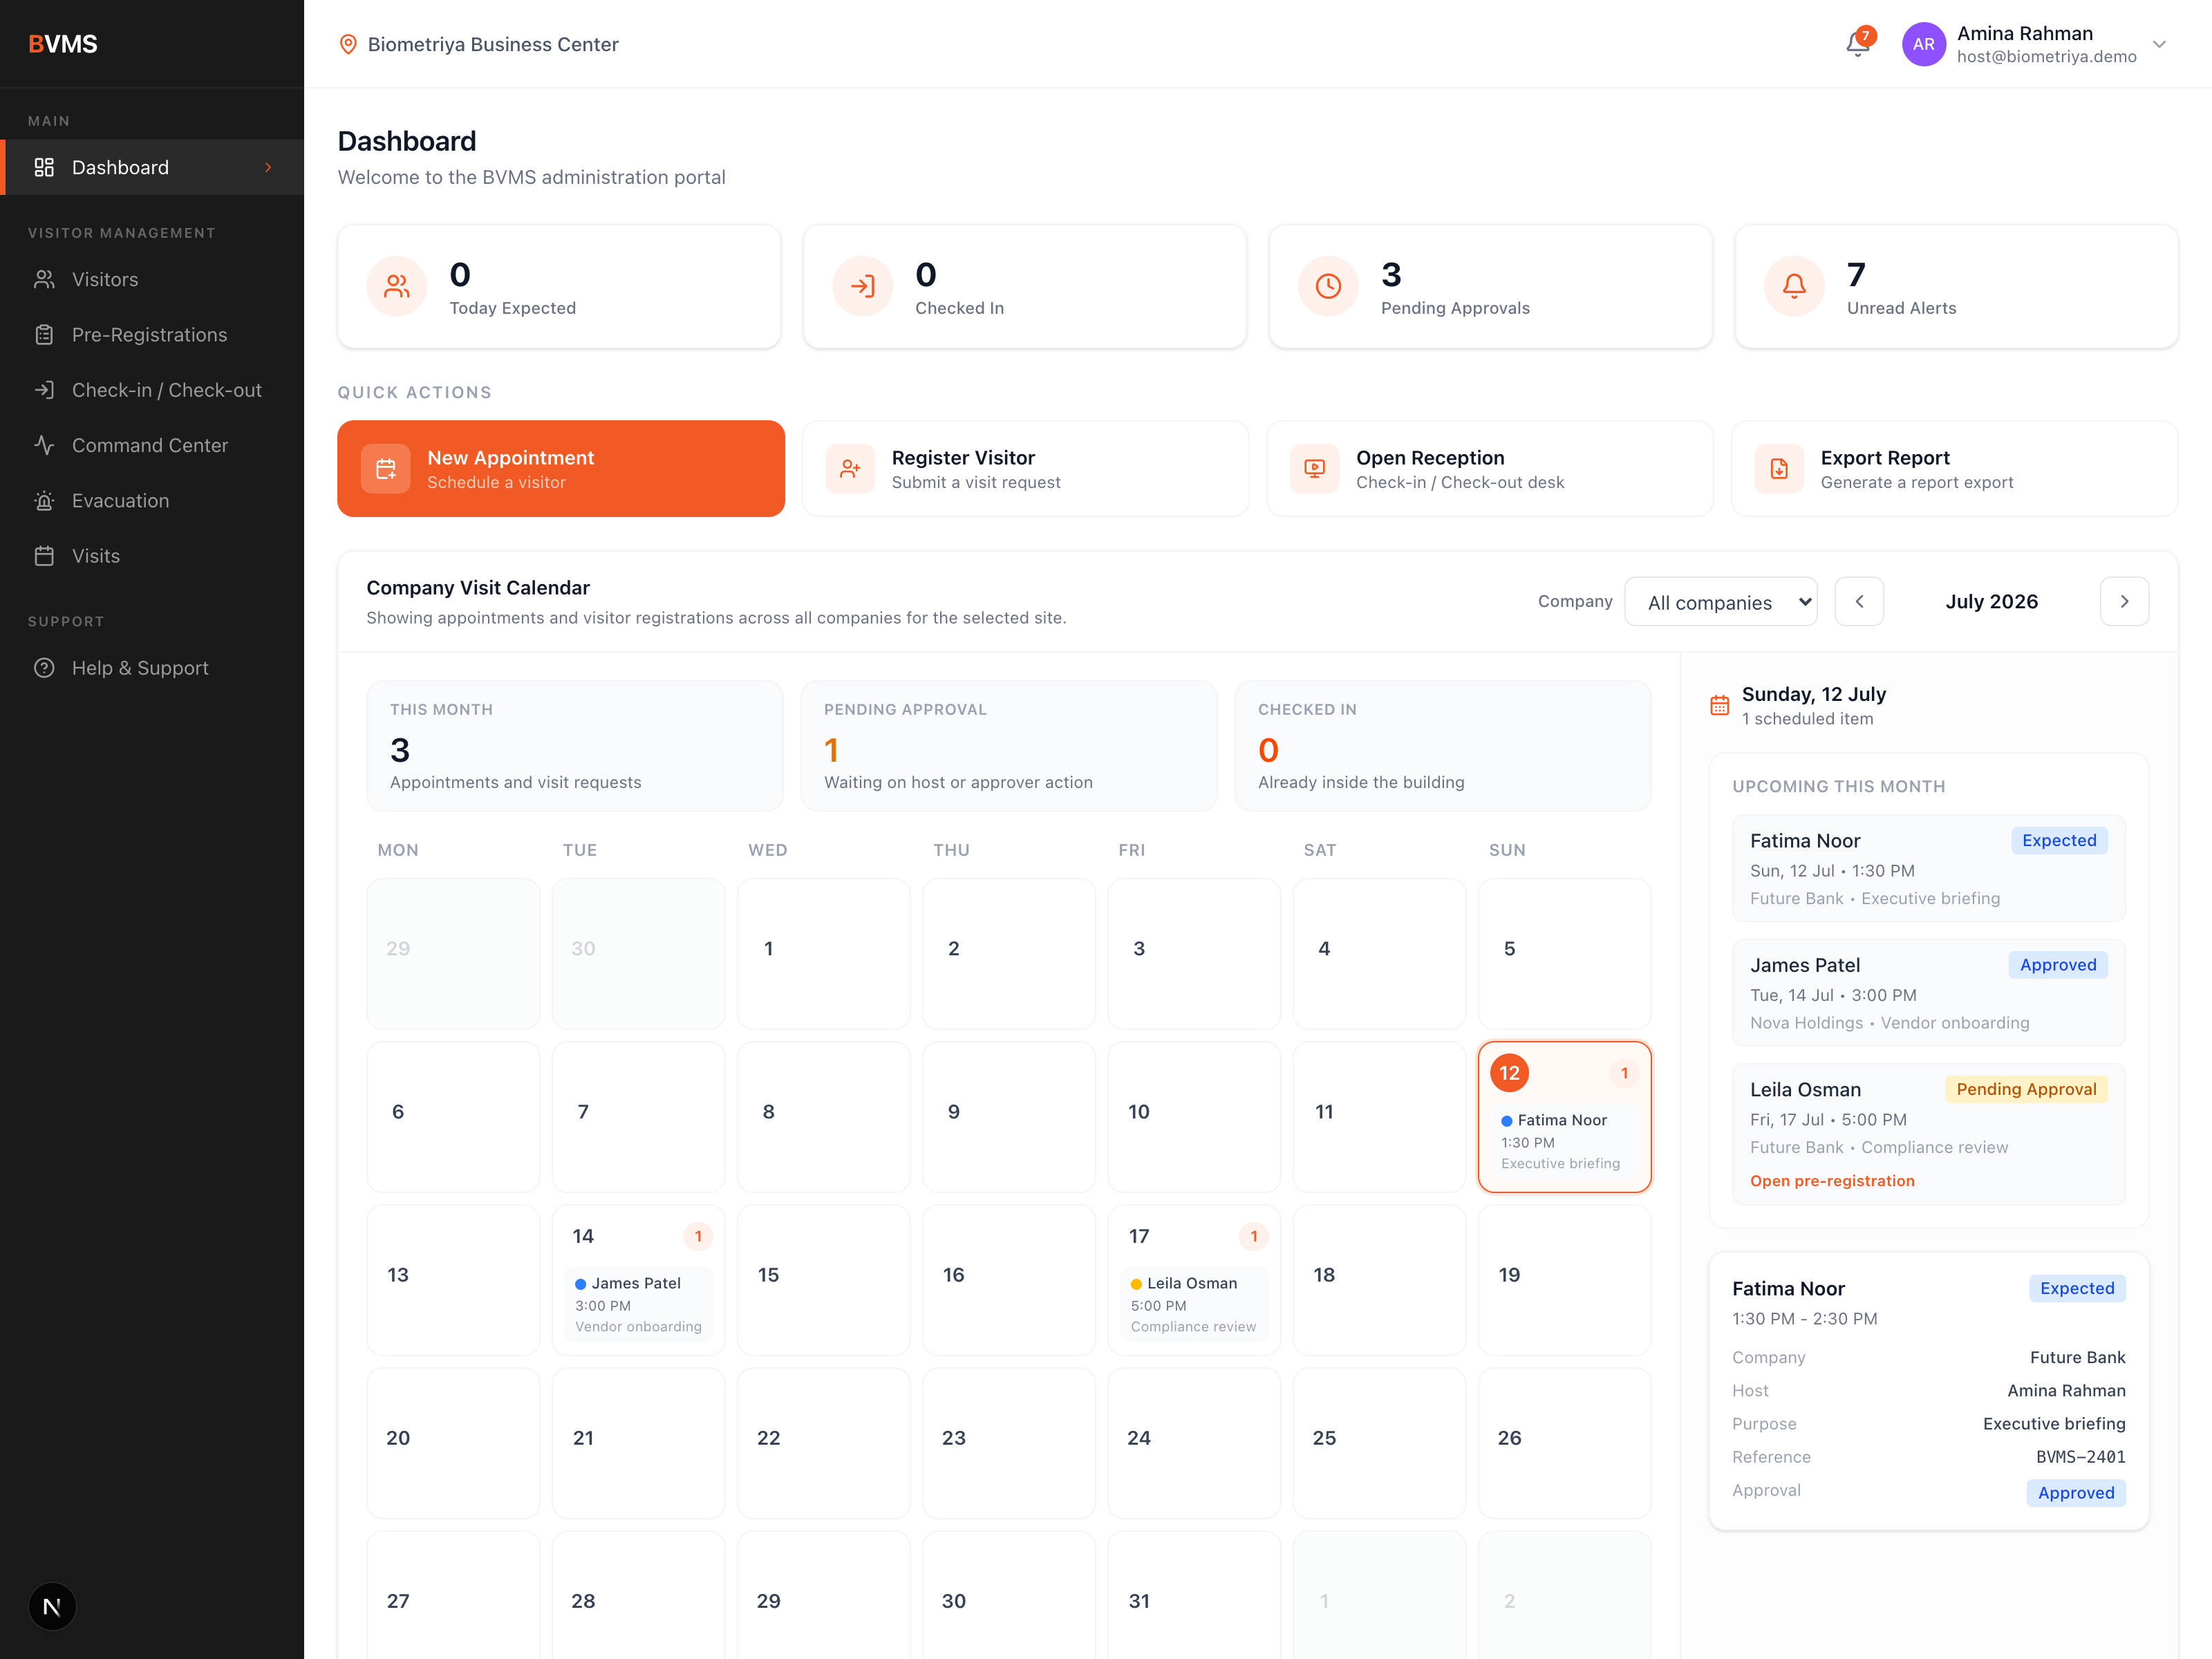The height and width of the screenshot is (1659, 2212).
Task: Open the James Patel upcoming card
Action: click(1928, 993)
